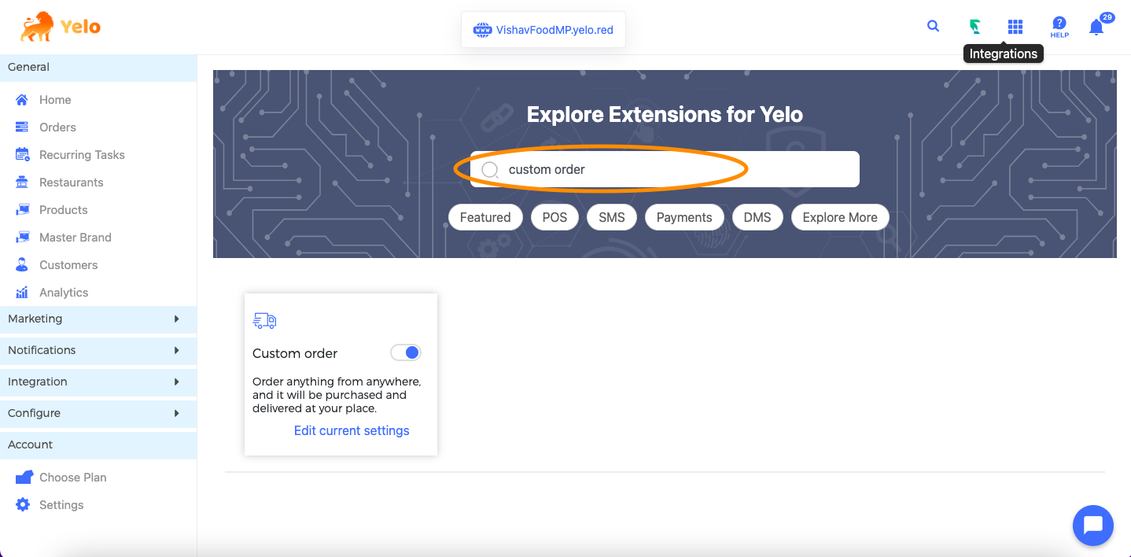1131x557 pixels.
Task: Open Orders in the sidebar
Action: [x=57, y=127]
